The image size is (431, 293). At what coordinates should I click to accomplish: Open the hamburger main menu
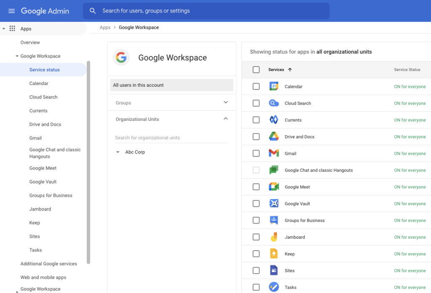(x=11, y=11)
